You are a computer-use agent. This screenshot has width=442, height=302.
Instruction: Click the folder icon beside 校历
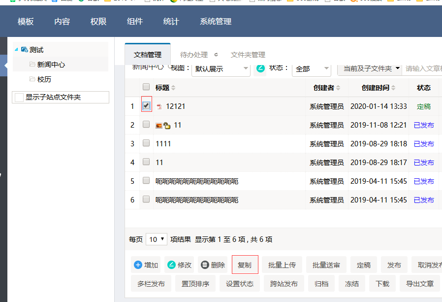[x=32, y=79]
